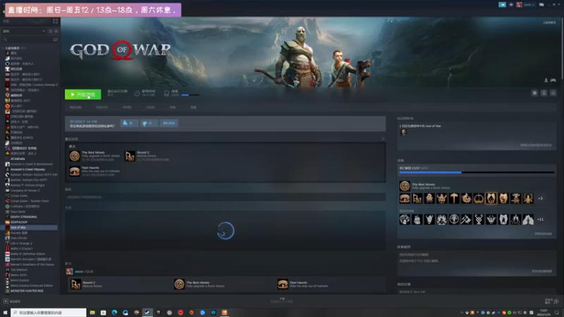The width and height of the screenshot is (564, 317).
Task: Select DEATH STRANDING in the library list
Action: click(x=24, y=217)
